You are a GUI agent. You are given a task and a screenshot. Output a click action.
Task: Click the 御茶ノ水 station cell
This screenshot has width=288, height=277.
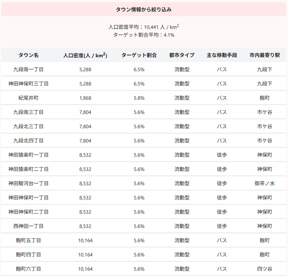point(265,184)
